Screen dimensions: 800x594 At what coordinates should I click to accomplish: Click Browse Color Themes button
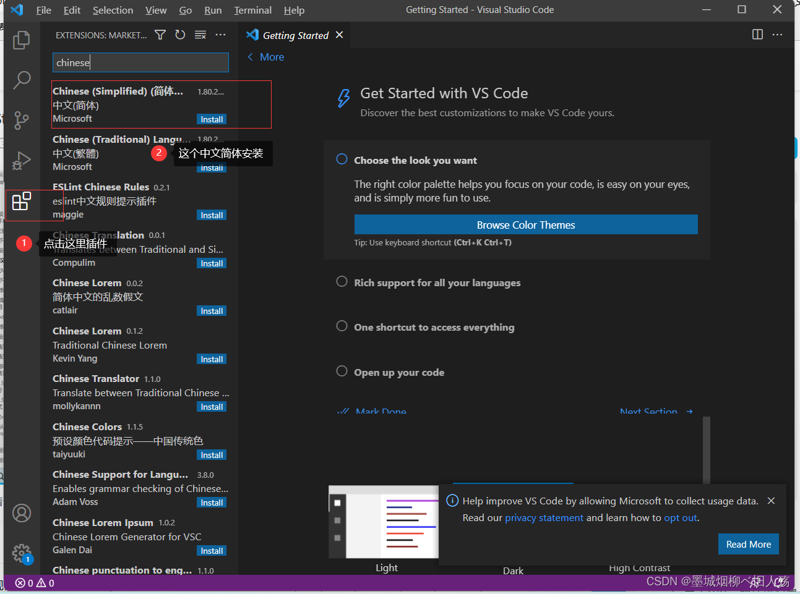tap(526, 225)
